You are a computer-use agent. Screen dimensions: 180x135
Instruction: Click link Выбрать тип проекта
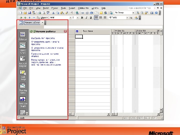[x=43, y=38]
